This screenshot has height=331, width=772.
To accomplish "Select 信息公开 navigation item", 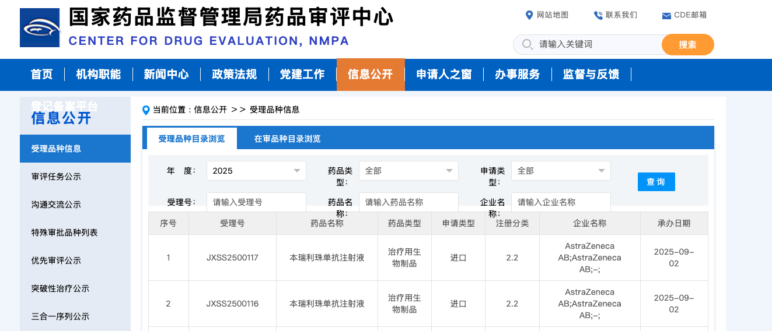I will 371,75.
